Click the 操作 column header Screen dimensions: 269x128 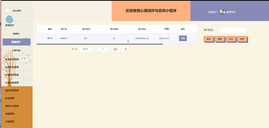pos(183,29)
